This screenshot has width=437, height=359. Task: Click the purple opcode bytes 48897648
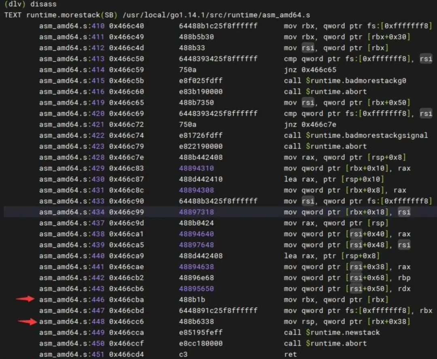pyautogui.click(x=196, y=245)
